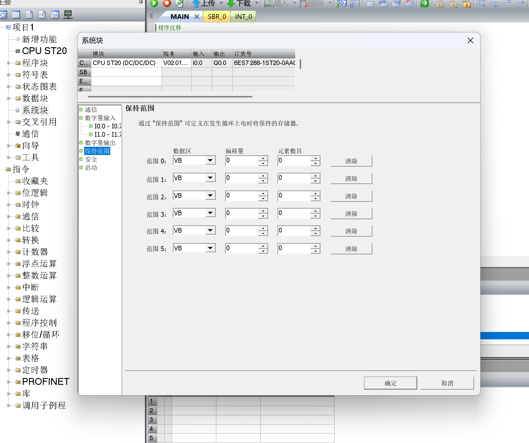Click the clear all bookmarks icon
The image size is (529, 443).
[409, 3]
